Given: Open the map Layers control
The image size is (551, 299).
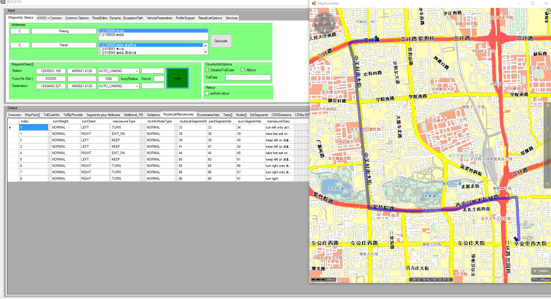Looking at the screenshot, I should 541,271.
